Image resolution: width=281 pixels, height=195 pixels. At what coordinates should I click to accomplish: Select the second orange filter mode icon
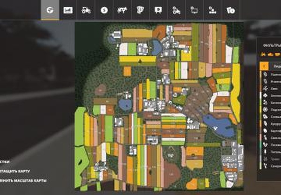(271, 54)
